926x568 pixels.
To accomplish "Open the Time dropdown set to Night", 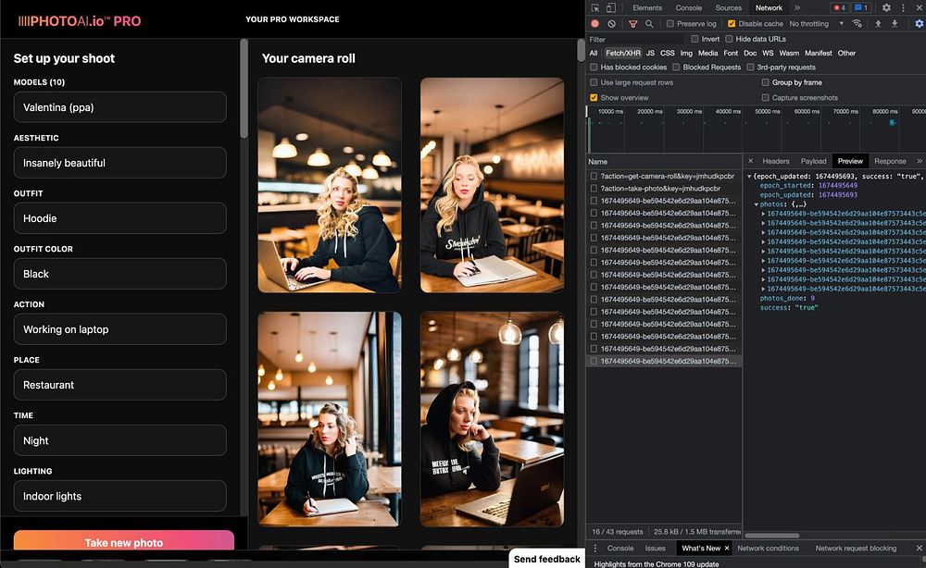I will coord(119,440).
